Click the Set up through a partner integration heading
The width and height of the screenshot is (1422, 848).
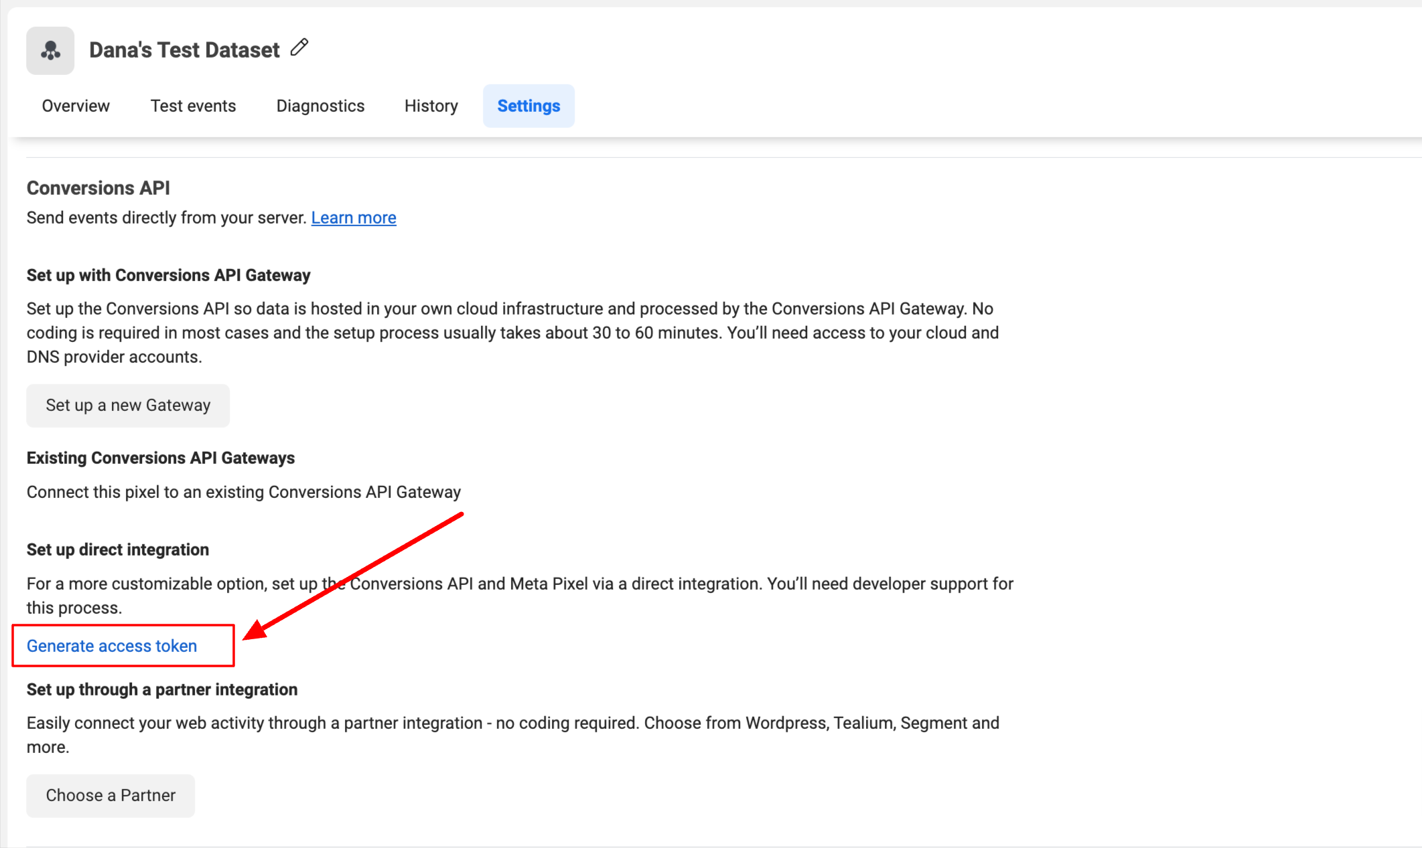(162, 689)
